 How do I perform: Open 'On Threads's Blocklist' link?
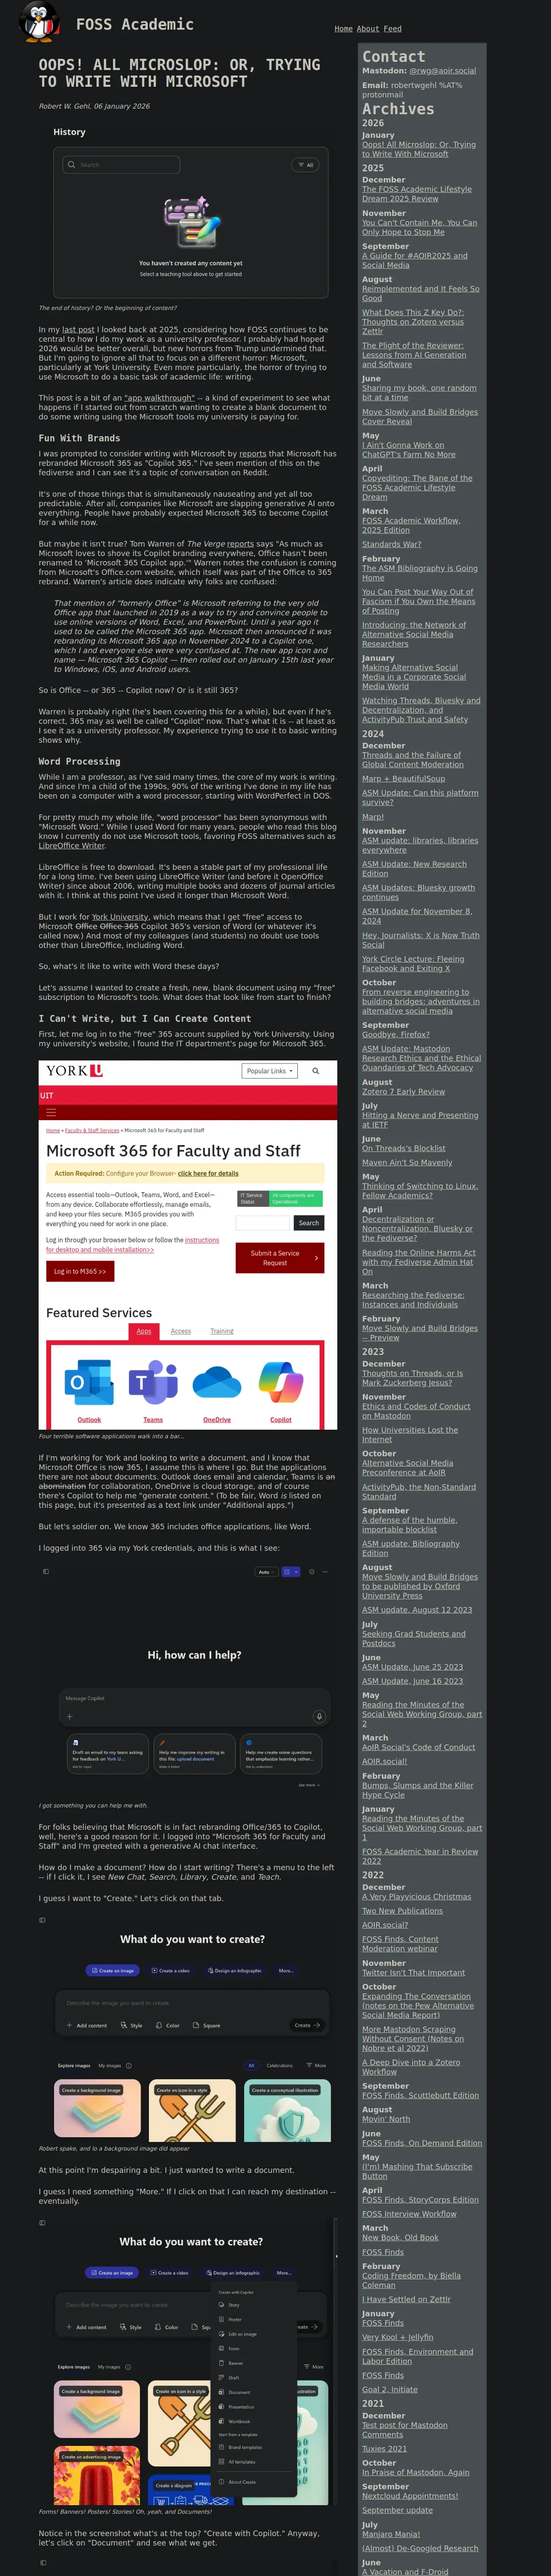tap(403, 1148)
